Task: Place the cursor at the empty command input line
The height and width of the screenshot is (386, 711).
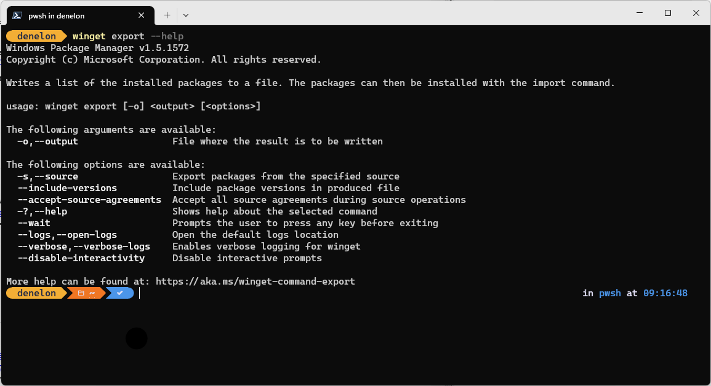Action: pyautogui.click(x=140, y=293)
